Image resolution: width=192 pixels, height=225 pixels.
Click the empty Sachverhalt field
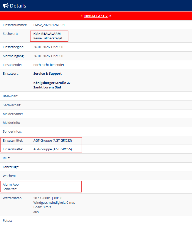110,105
